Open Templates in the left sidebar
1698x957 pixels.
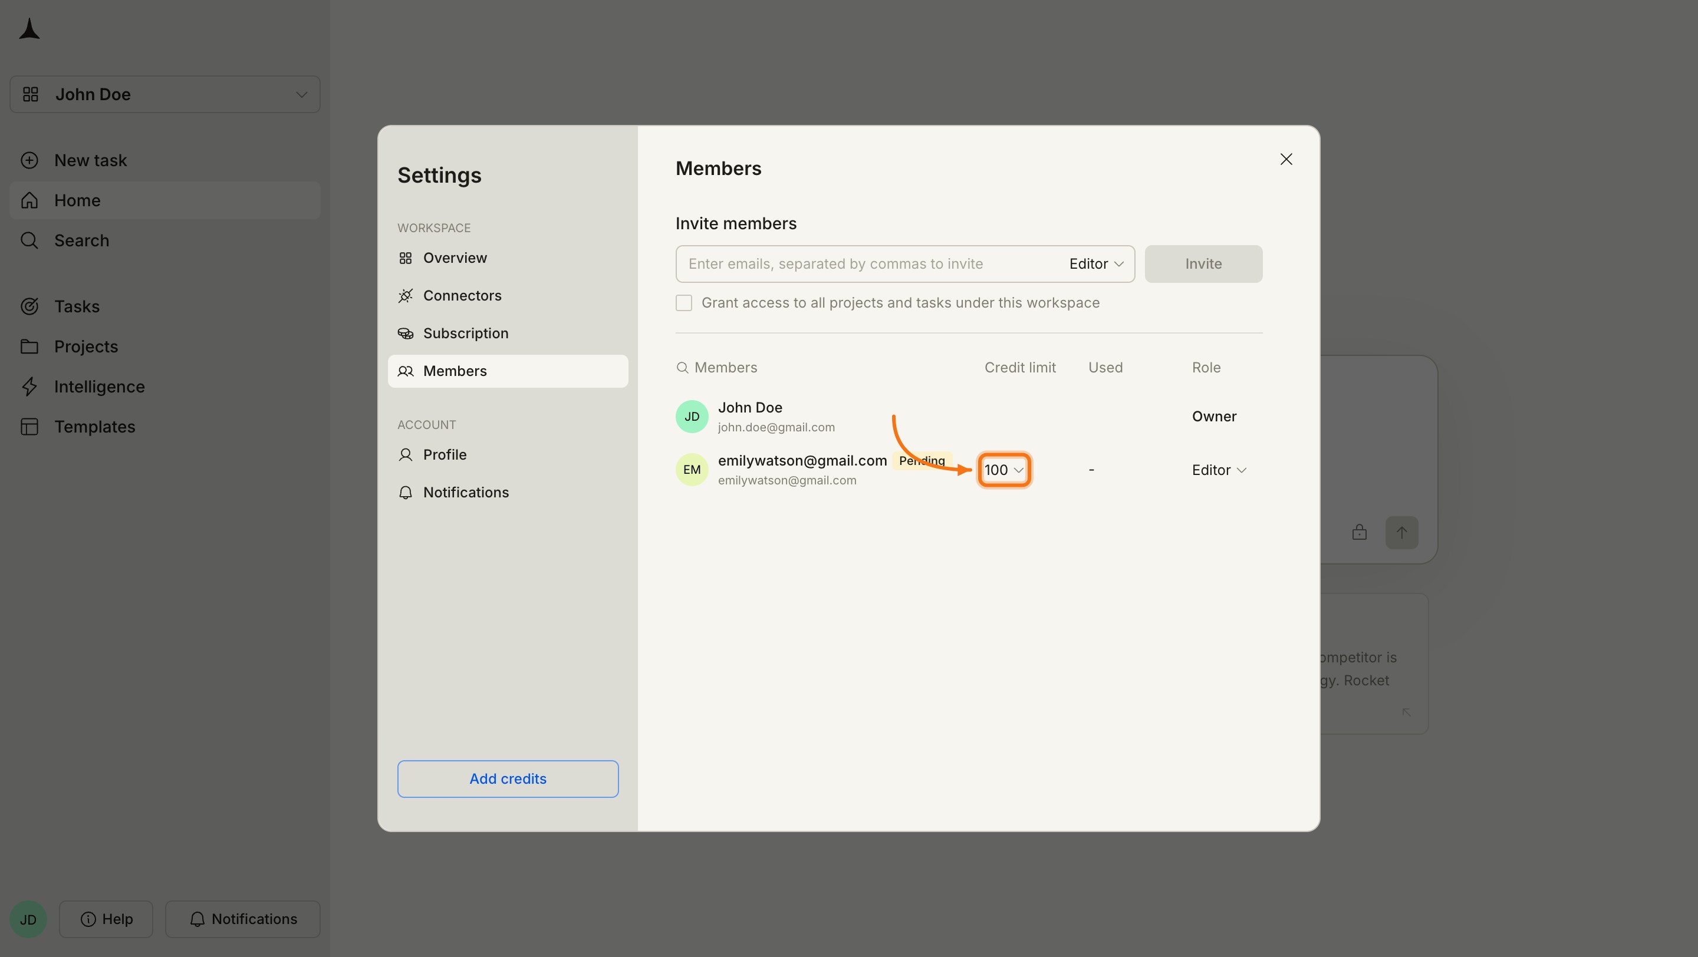pyautogui.click(x=165, y=427)
